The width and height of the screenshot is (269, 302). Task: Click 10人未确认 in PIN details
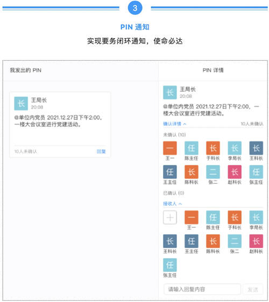pos(252,124)
